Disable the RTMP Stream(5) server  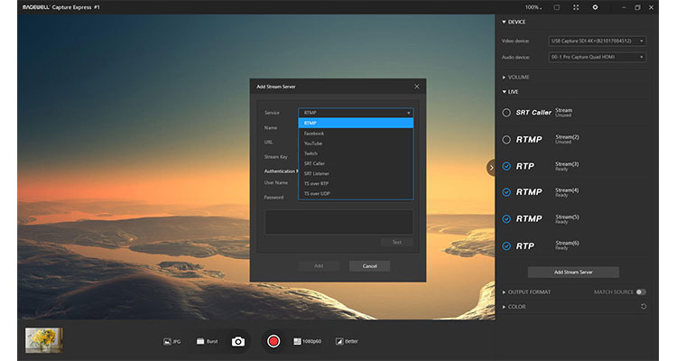[506, 219]
